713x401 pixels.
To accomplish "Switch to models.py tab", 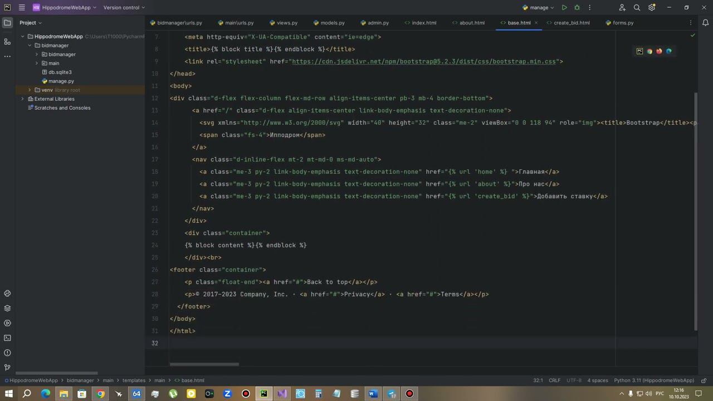I will (x=329, y=23).
